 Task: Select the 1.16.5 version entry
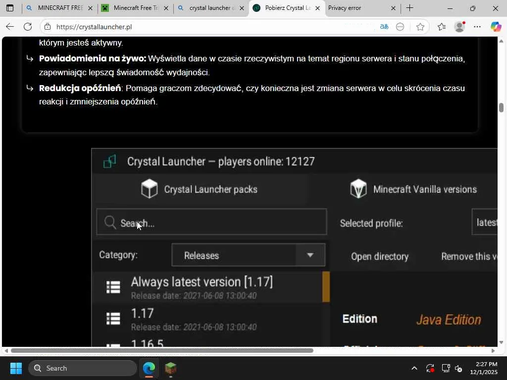(x=211, y=341)
